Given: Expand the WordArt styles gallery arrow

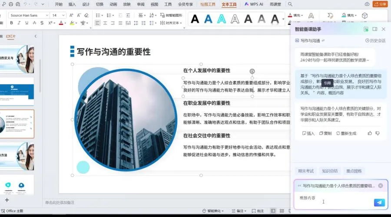Looking at the screenshot, I should point(283,19).
